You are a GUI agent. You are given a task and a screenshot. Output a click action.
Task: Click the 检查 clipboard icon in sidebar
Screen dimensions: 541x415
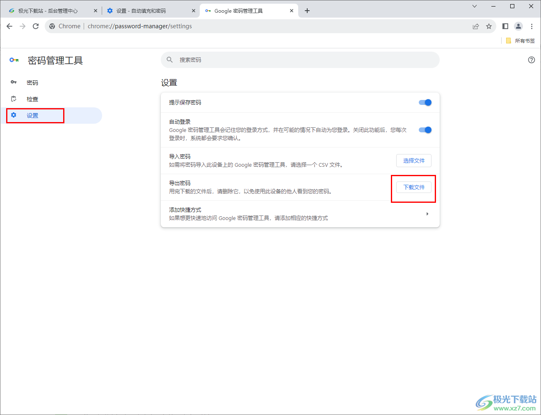coord(14,99)
